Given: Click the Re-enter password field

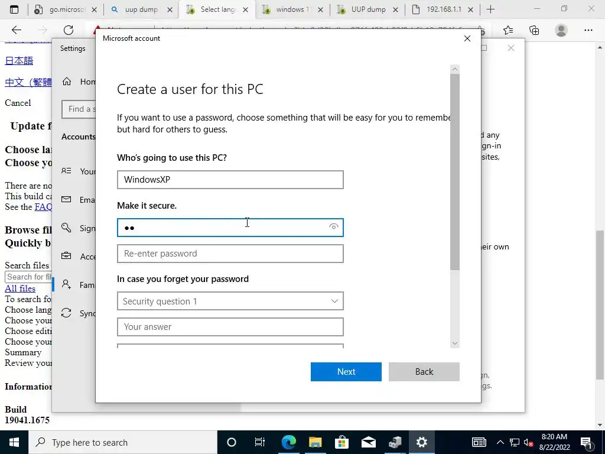Looking at the screenshot, I should [x=230, y=254].
